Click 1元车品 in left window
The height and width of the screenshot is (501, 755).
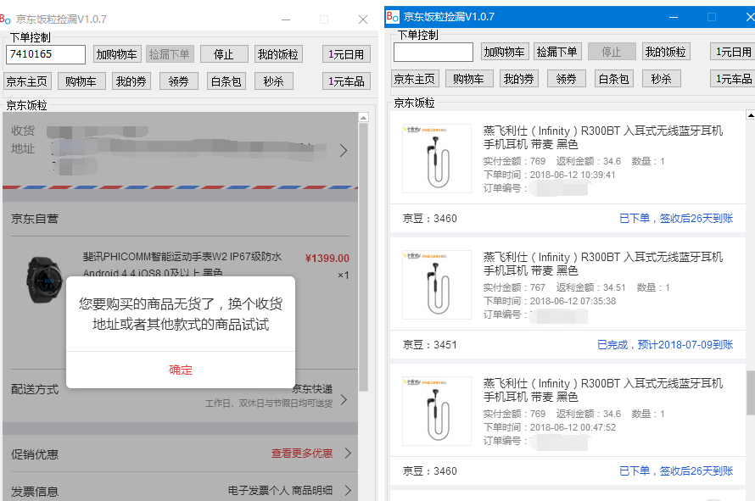click(x=346, y=81)
